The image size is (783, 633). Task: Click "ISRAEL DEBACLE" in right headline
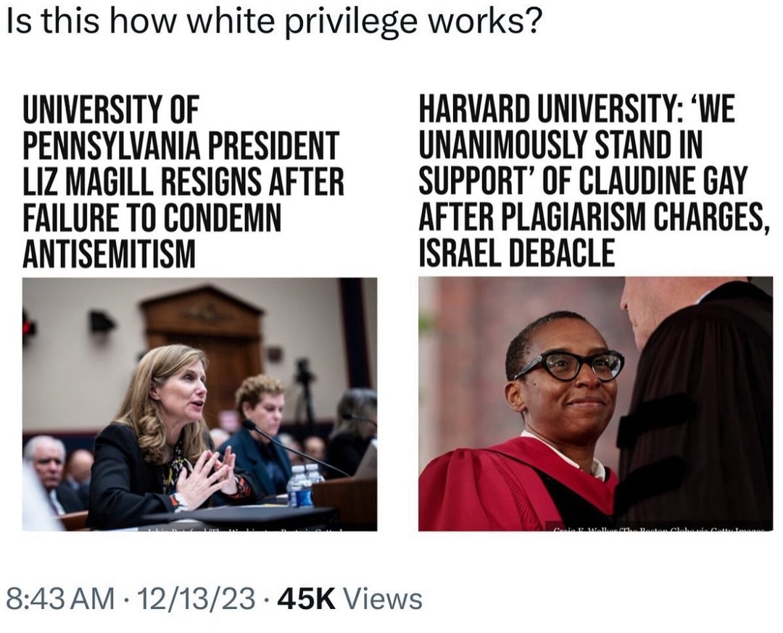(x=516, y=253)
